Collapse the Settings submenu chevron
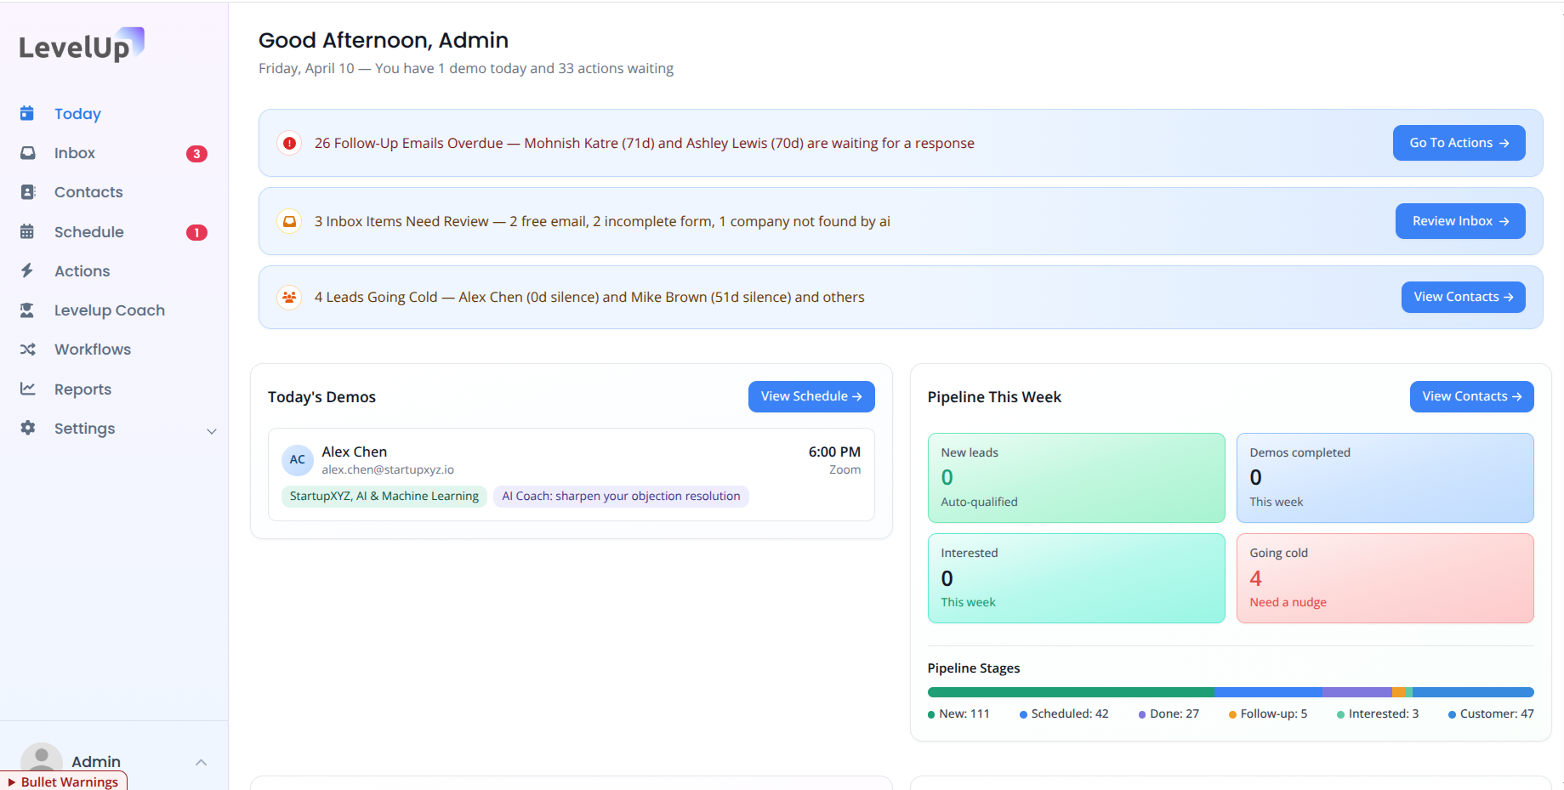 [x=211, y=430]
